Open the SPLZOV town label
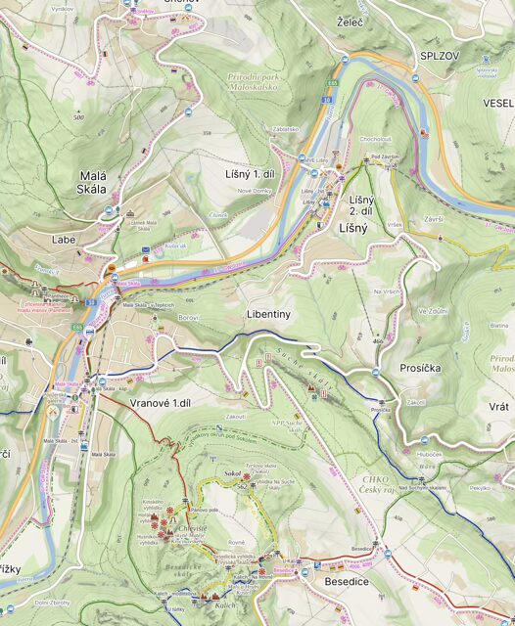Image resolution: width=515 pixels, height=626 pixels. pos(440,57)
